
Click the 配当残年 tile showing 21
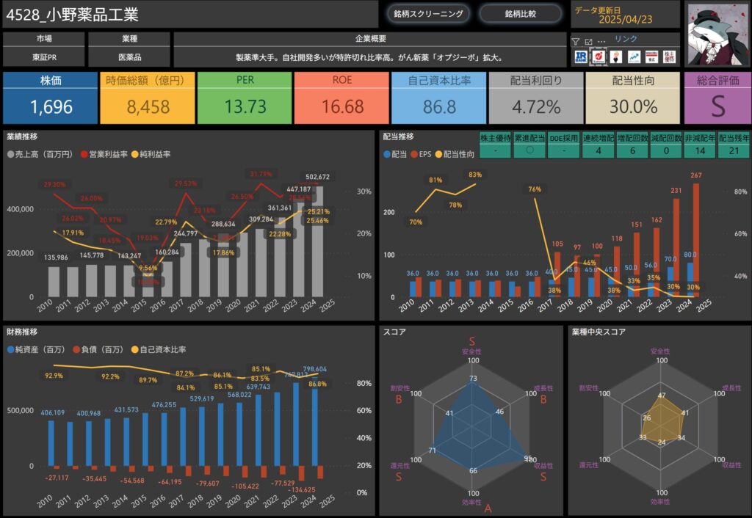734,145
